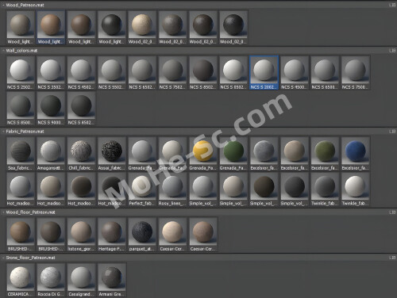Pick the olive green Excelsior fabric sphere
This screenshot has height=298, width=397.
tap(325, 154)
